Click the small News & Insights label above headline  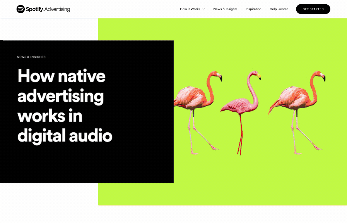pyautogui.click(x=31, y=57)
